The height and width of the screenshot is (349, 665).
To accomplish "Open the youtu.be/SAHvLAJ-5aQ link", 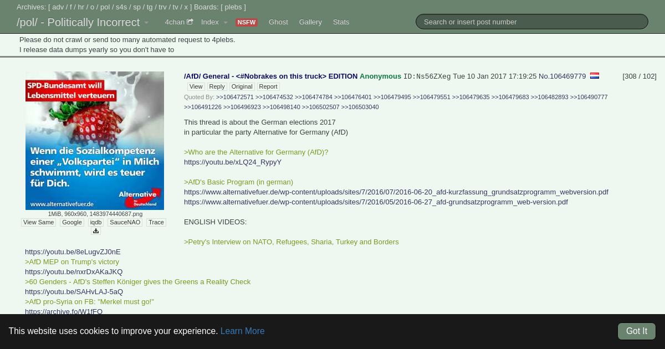I will click(74, 292).
